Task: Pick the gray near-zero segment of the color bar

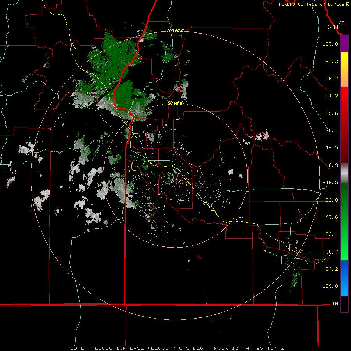Action: [344, 174]
